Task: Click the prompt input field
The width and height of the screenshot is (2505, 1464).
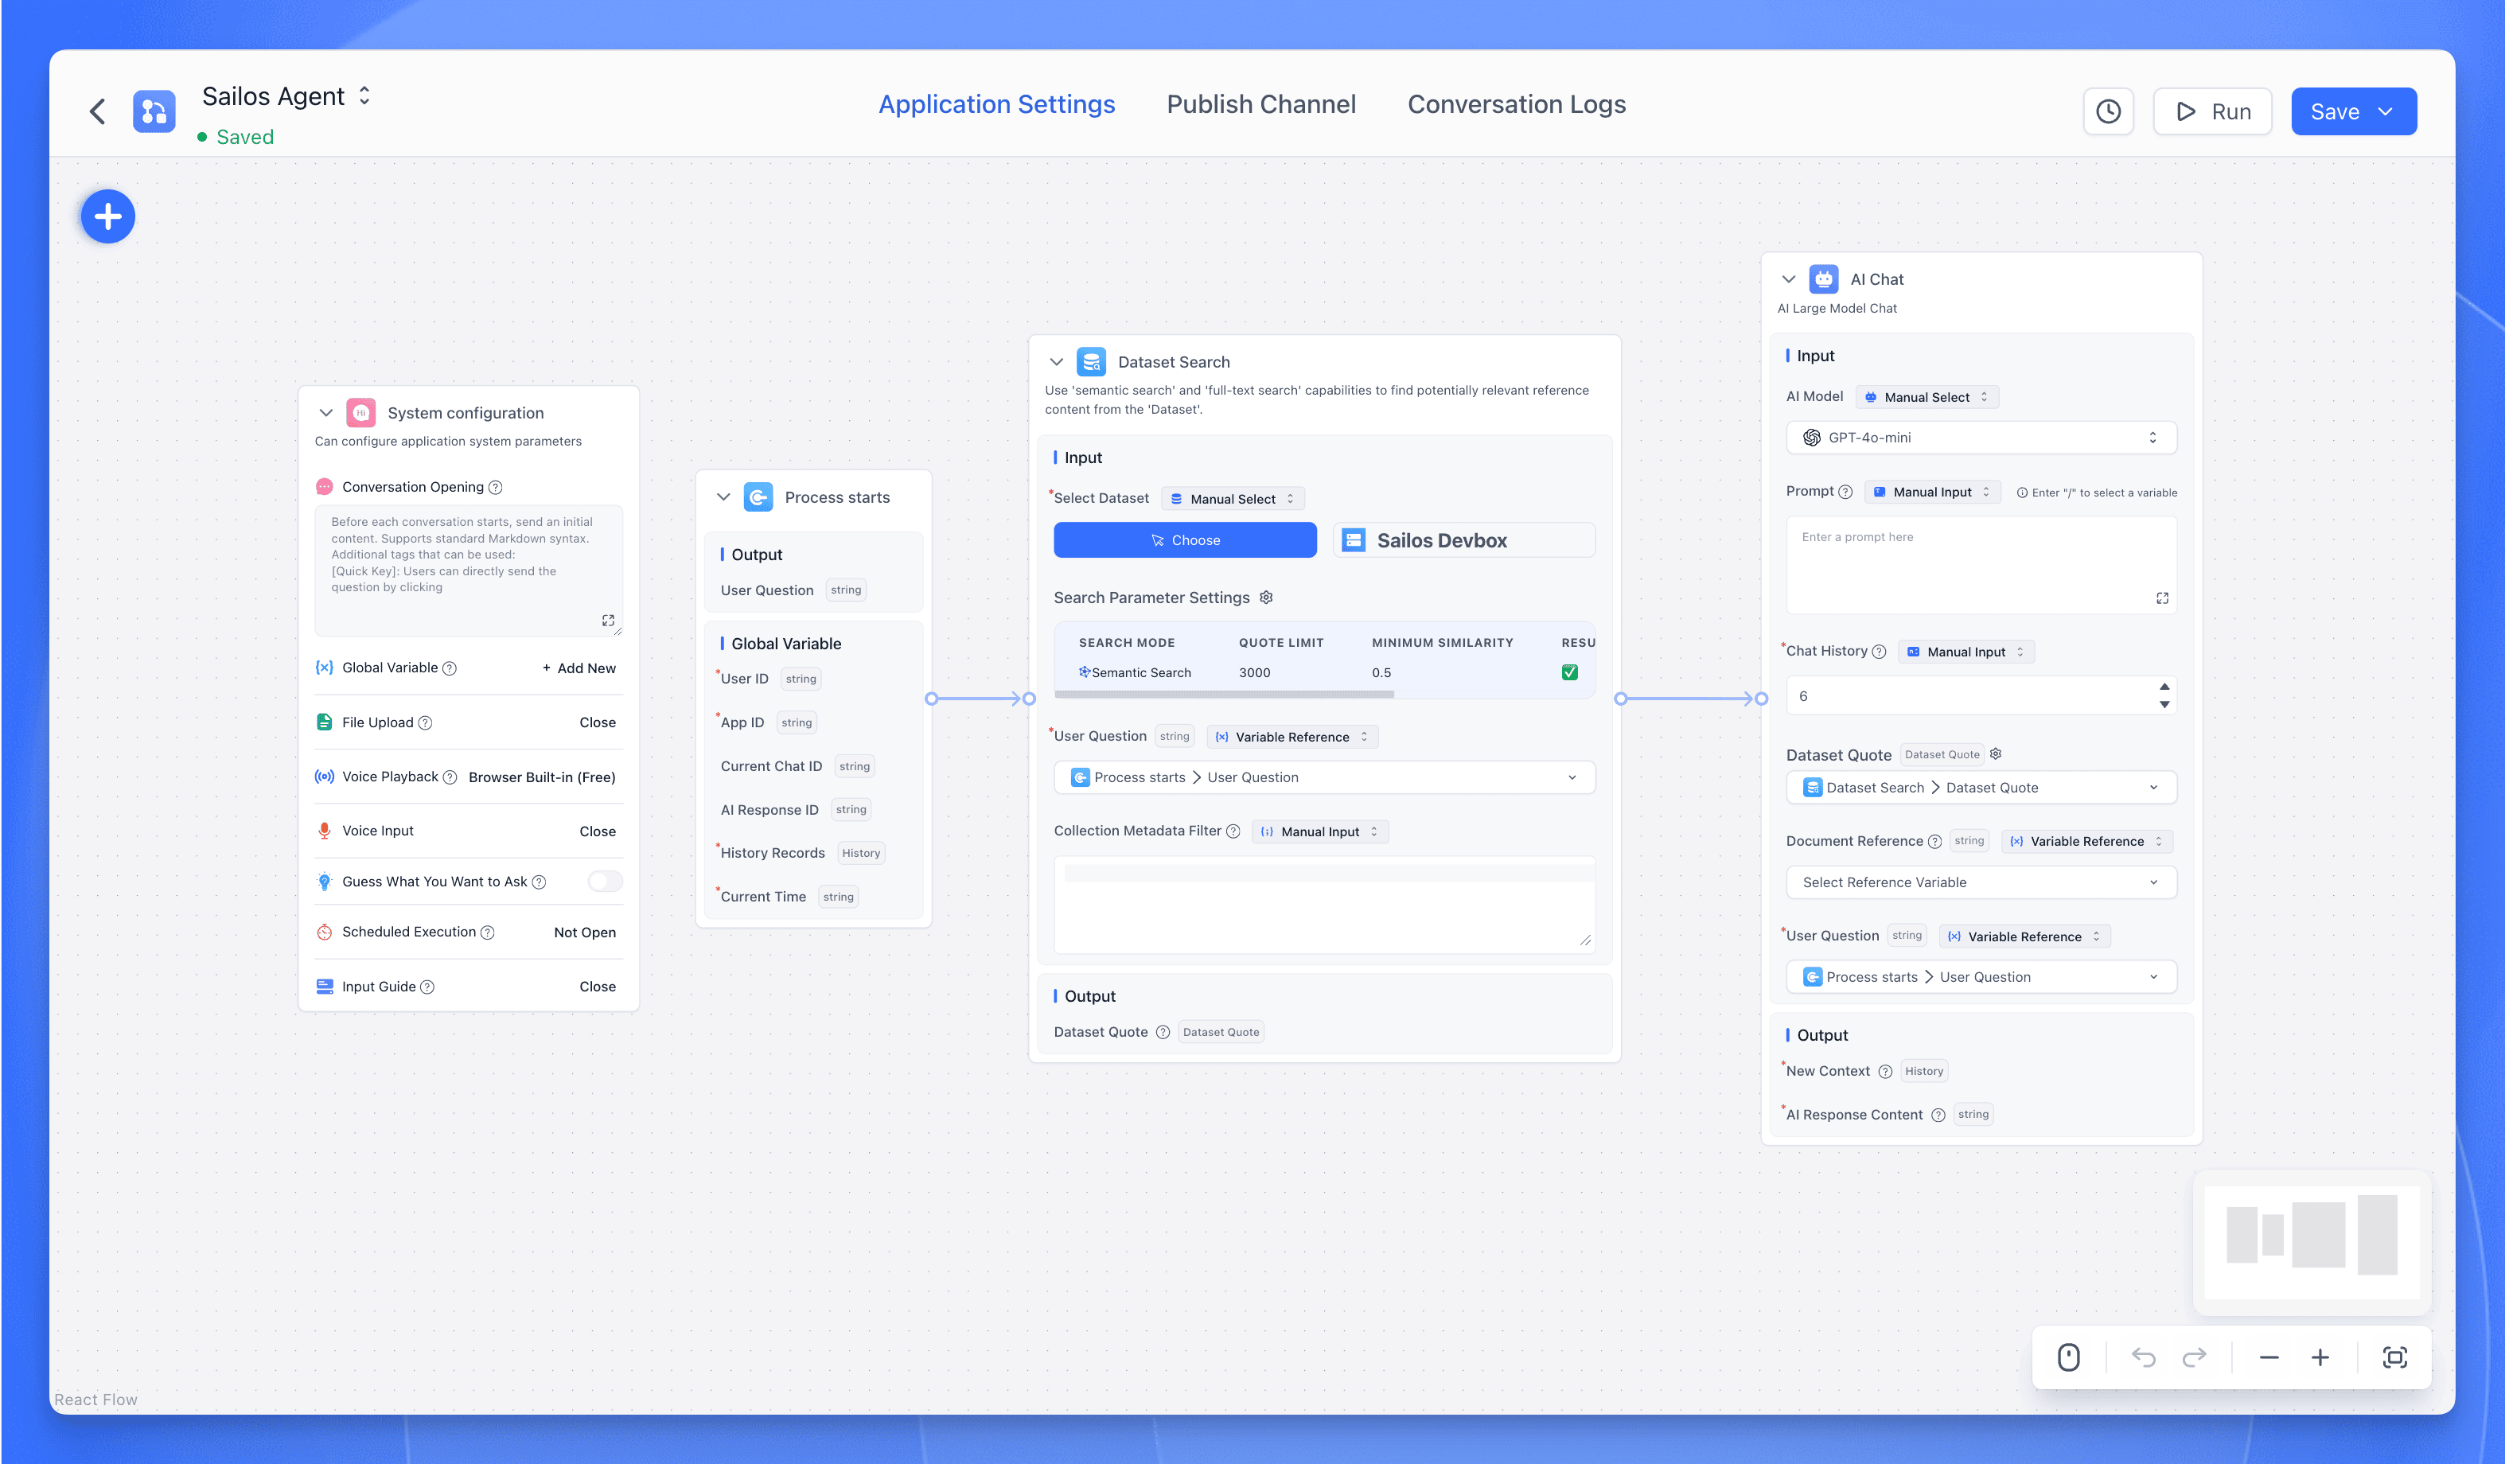Action: pyautogui.click(x=1981, y=559)
